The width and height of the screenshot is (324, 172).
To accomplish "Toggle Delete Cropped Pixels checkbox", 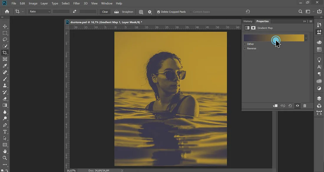I will (158, 12).
